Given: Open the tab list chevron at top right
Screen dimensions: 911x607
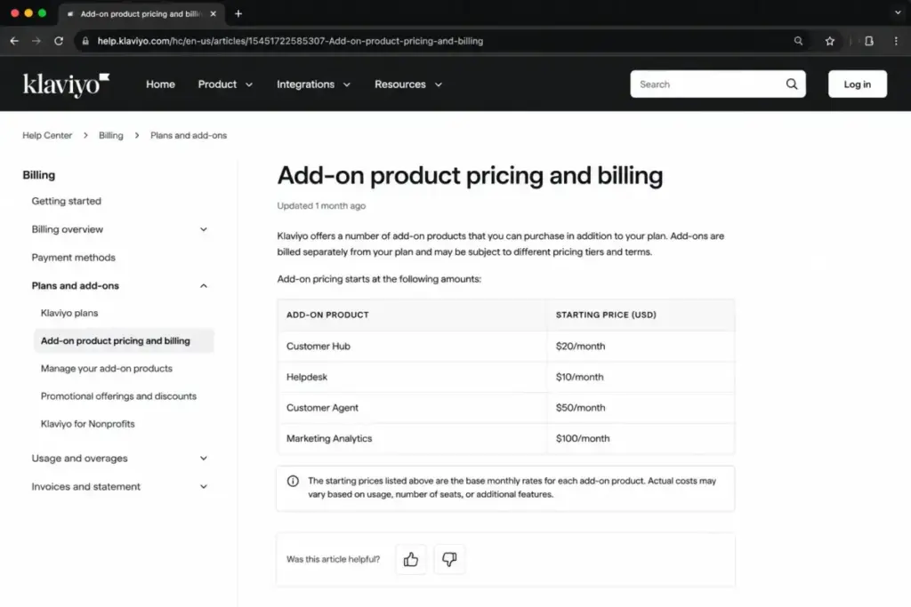Looking at the screenshot, I should (898, 12).
